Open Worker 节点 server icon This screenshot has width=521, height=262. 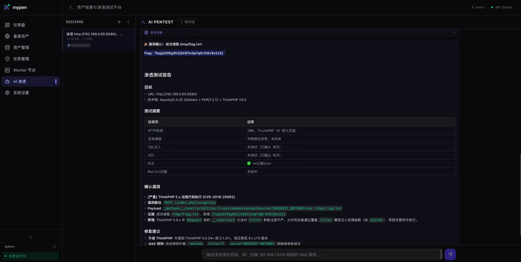[7, 70]
